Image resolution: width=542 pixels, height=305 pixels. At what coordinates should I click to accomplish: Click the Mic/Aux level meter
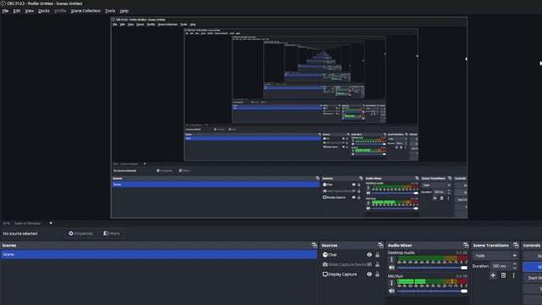click(432, 282)
